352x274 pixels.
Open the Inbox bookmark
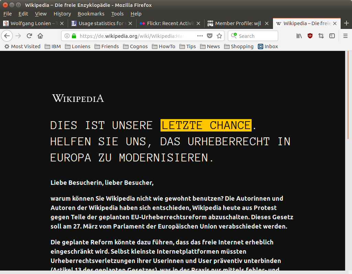coord(268,46)
